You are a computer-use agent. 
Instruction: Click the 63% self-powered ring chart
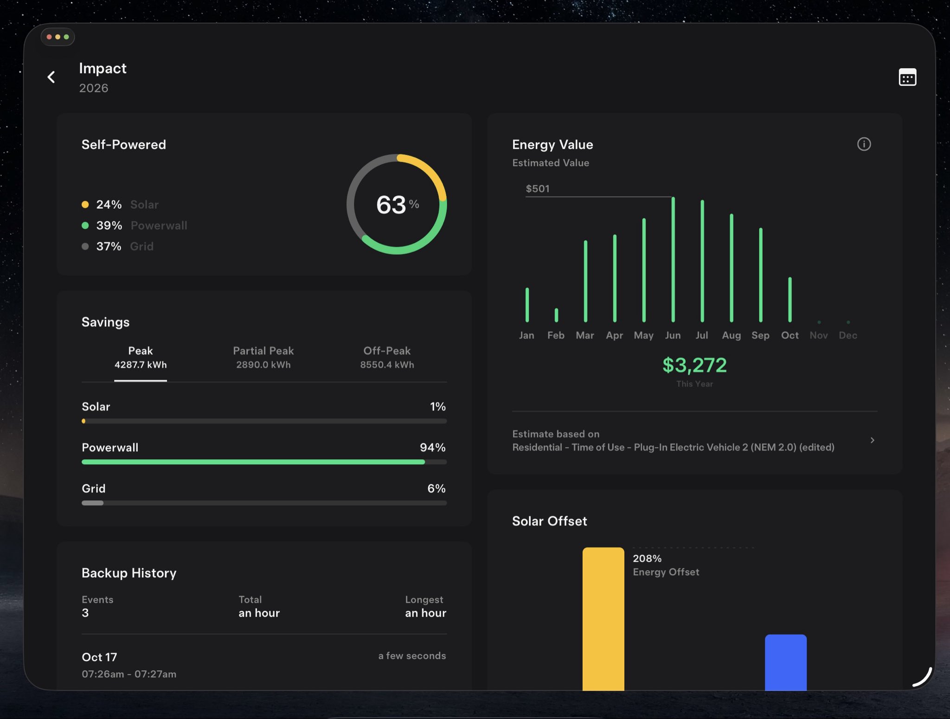(x=397, y=204)
